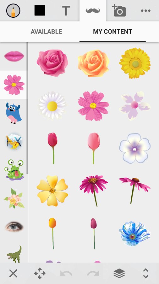Insert the pink rose sticker

(x=52, y=62)
